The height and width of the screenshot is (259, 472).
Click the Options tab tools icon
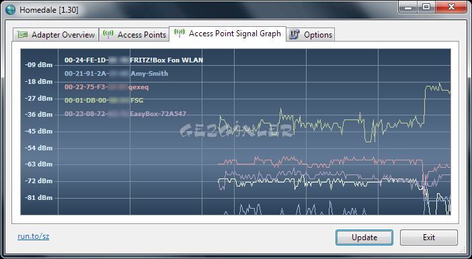294,34
